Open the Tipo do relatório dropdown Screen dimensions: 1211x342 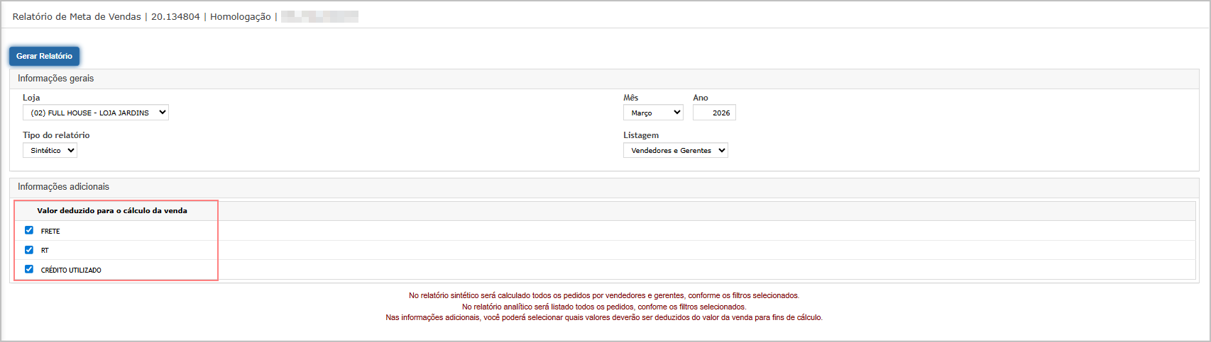pyautogui.click(x=50, y=150)
